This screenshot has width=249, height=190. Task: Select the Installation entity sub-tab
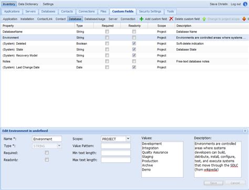(x=27, y=19)
